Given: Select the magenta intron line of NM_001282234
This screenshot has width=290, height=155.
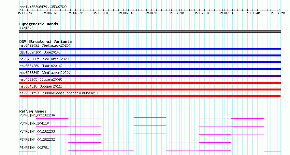Looking at the screenshot, I should click(x=150, y=118).
